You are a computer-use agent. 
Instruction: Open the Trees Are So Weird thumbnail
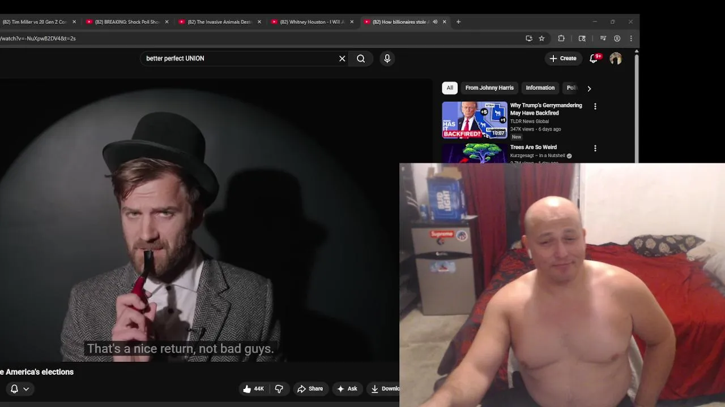pos(475,153)
